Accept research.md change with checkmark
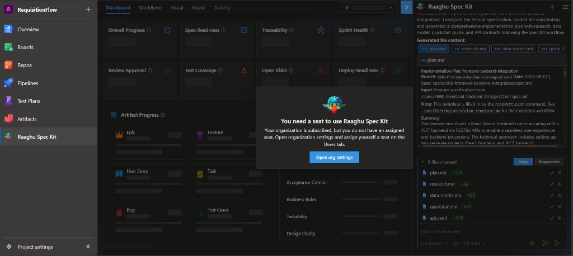This screenshot has width=573, height=256. 552,184
